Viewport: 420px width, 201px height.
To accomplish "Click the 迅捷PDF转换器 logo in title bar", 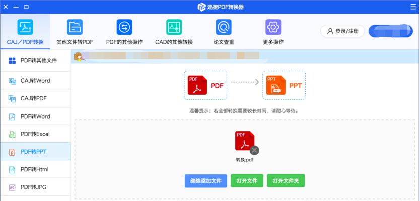I will pos(201,7).
